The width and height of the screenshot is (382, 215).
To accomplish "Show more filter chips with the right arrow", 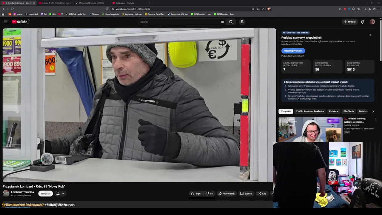I will click(373, 111).
